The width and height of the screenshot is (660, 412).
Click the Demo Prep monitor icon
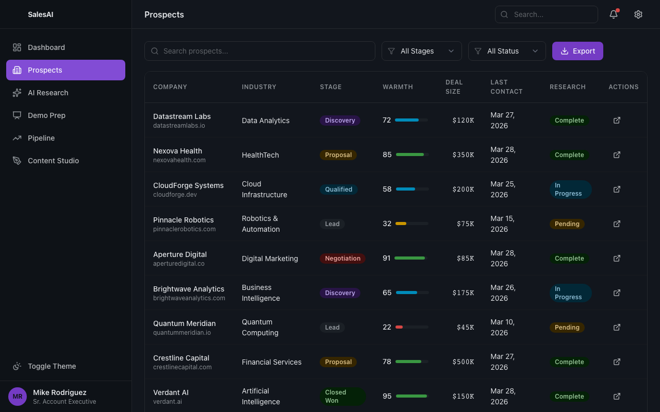coord(17,115)
